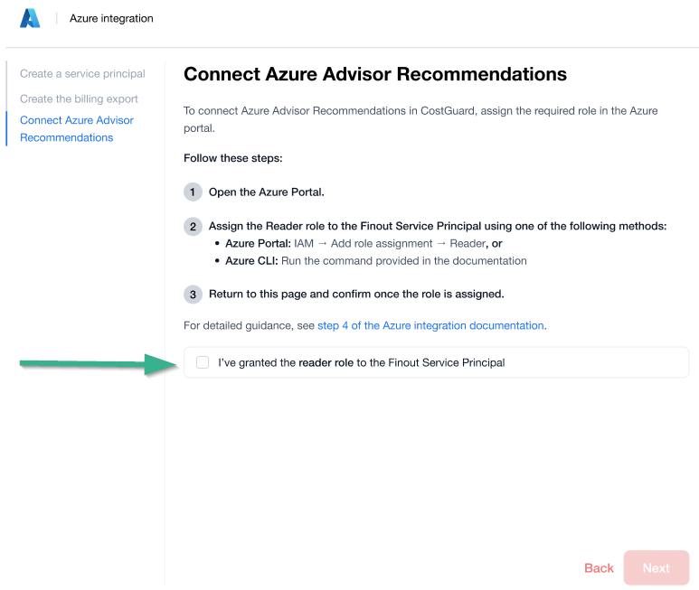Click the Connect Azure Advisor Recommendations page heading
This screenshot has height=590, width=699.
click(x=375, y=74)
